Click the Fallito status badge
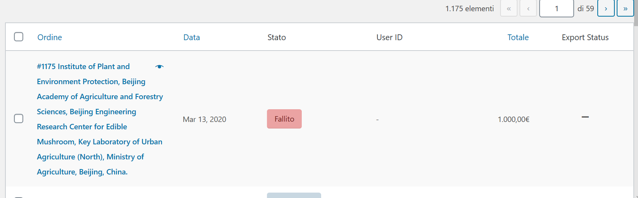 point(284,119)
